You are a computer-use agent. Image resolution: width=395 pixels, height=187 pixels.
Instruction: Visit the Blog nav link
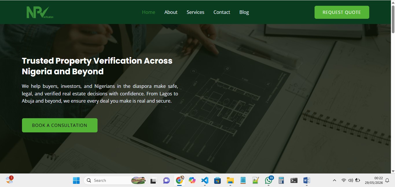(x=244, y=12)
